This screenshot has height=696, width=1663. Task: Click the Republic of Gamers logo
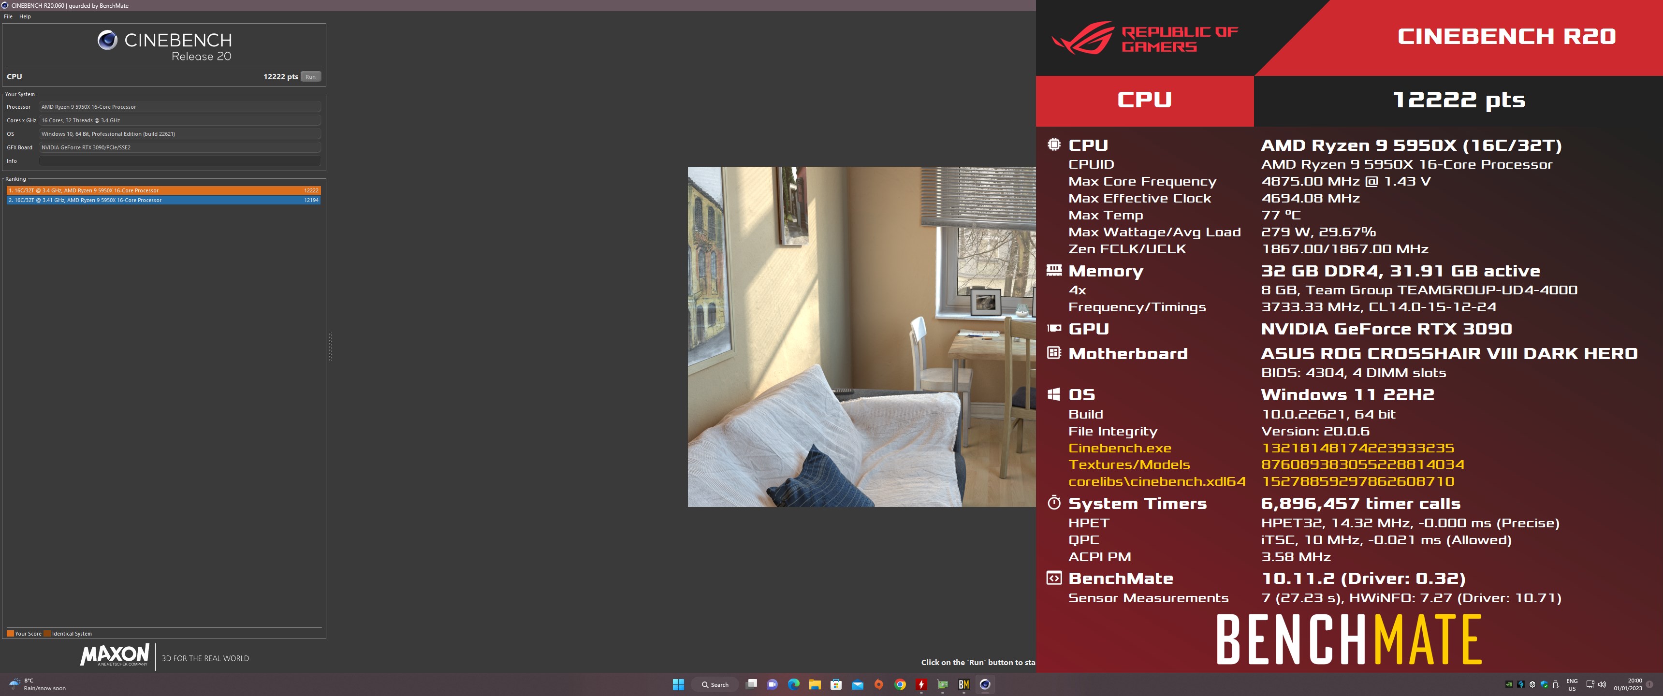[x=1145, y=39]
